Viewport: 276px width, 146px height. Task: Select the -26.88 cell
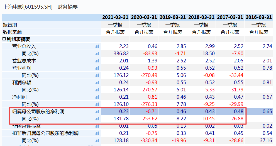click(230, 119)
